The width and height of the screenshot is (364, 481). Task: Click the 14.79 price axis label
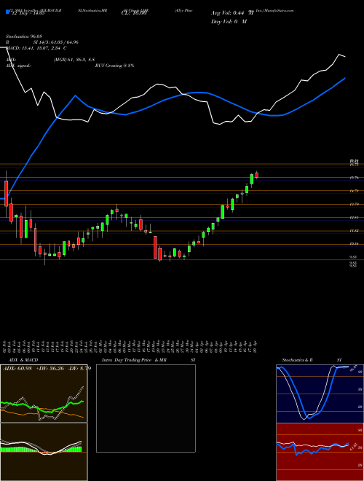[354, 191]
